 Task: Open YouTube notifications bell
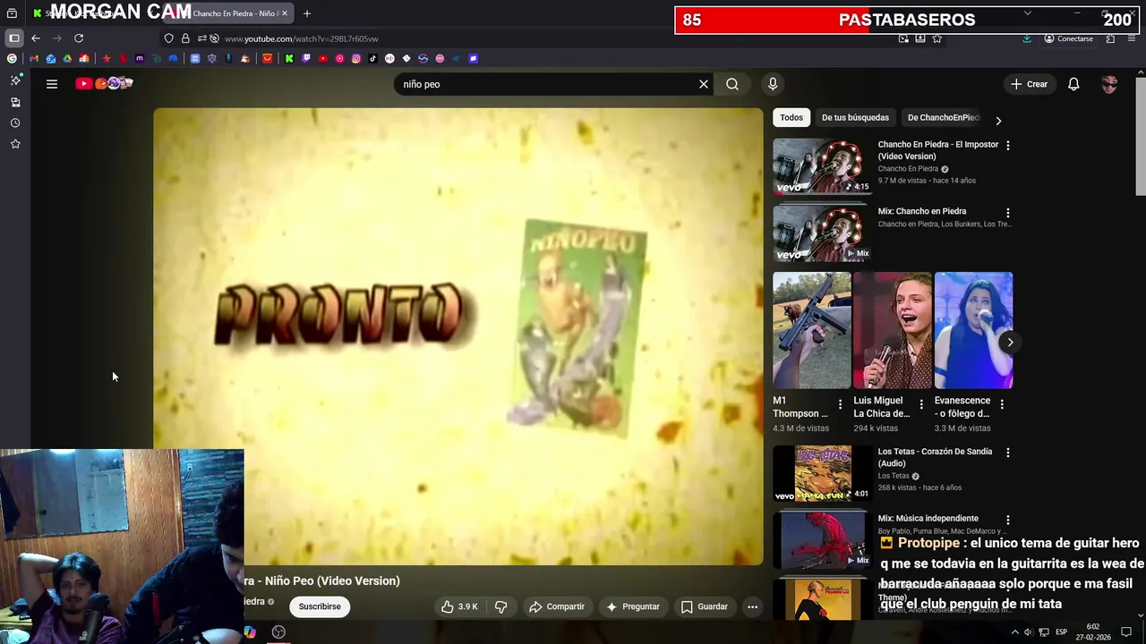(x=1073, y=84)
